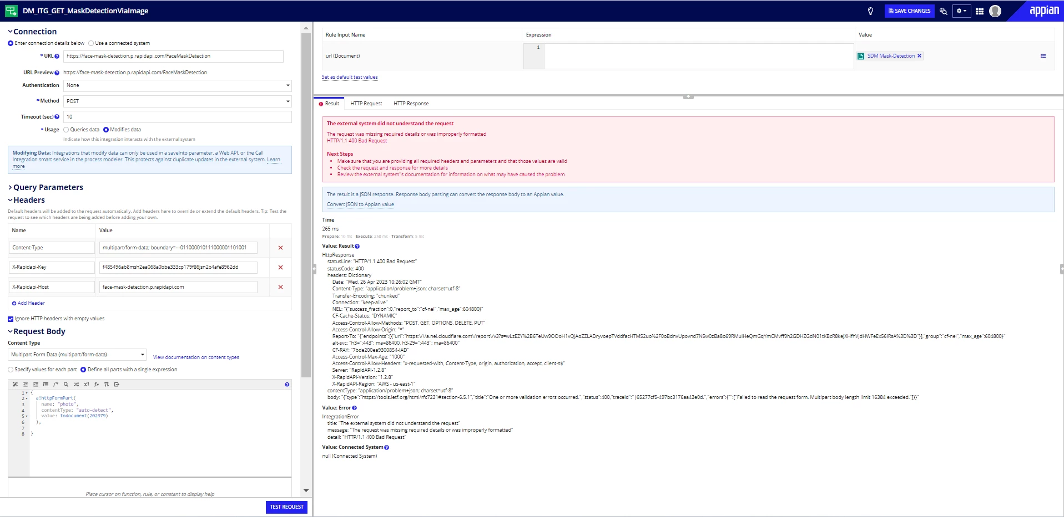Open the Content Type Multipart Form Data dropdown

click(x=77, y=355)
